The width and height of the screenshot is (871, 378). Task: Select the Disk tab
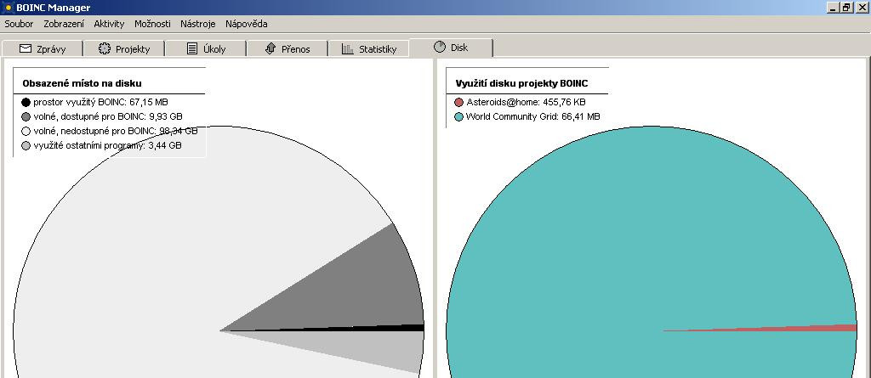[x=451, y=48]
